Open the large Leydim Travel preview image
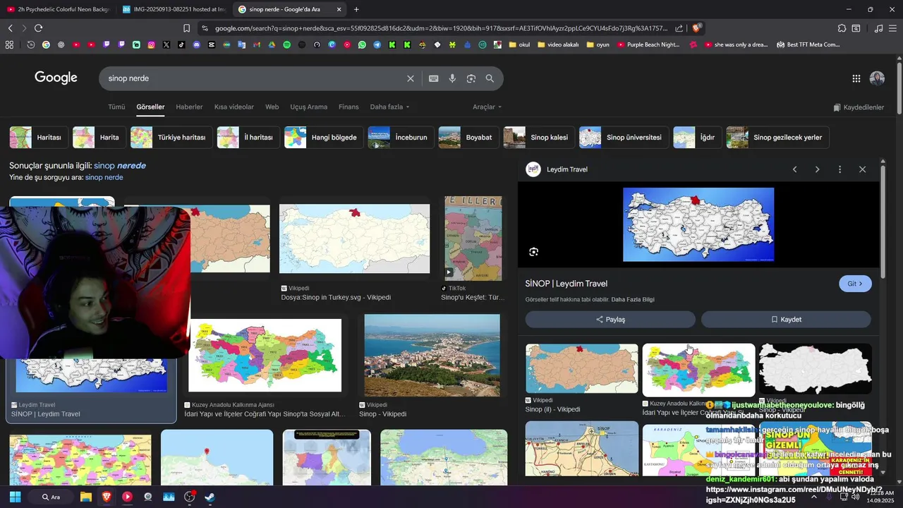903x508 pixels. click(x=698, y=224)
